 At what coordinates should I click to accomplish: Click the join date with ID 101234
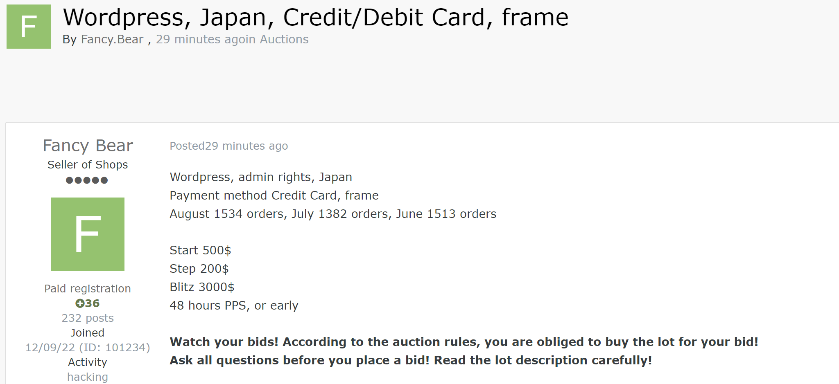point(88,348)
